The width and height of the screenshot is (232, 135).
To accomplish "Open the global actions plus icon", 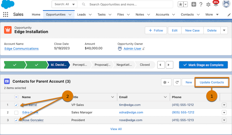I will 194,4.
